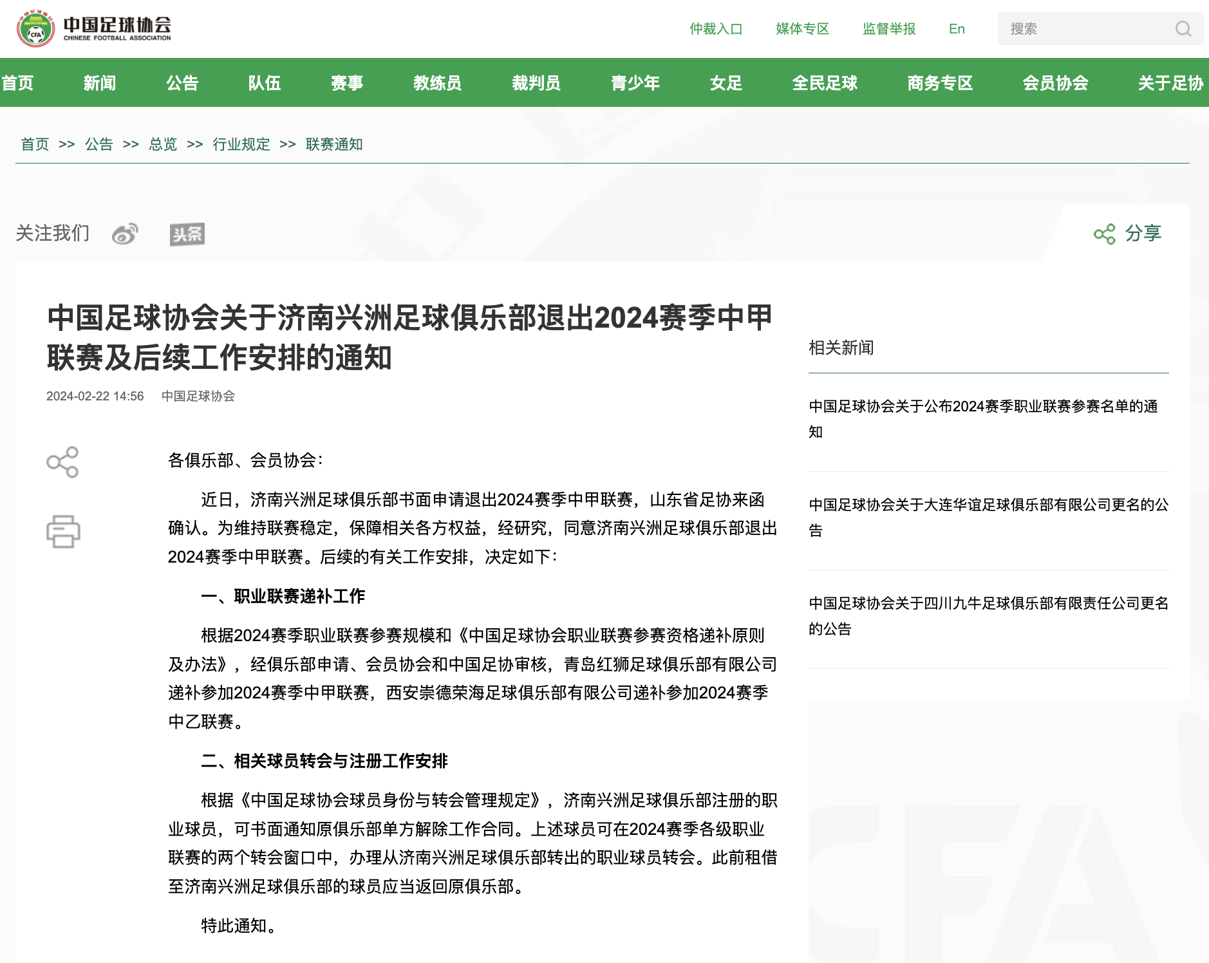Image resolution: width=1209 pixels, height=963 pixels.
Task: Open the 公告 navigation menu
Action: 182,83
